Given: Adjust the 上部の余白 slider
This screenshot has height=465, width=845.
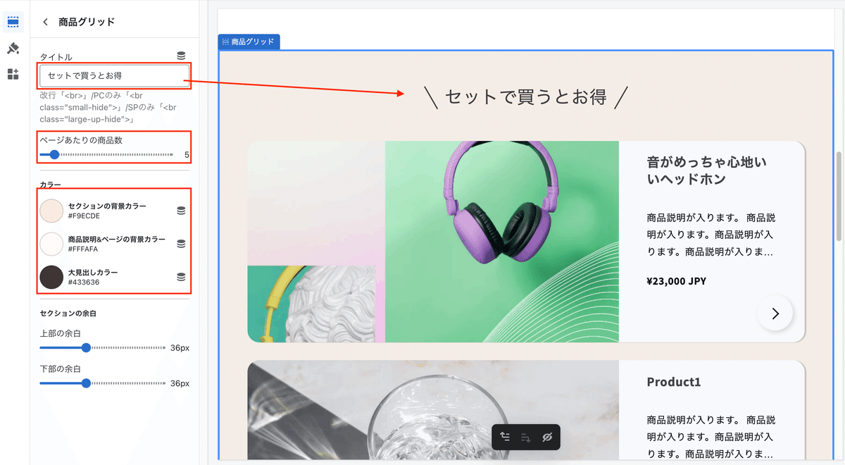Looking at the screenshot, I should point(103,347).
